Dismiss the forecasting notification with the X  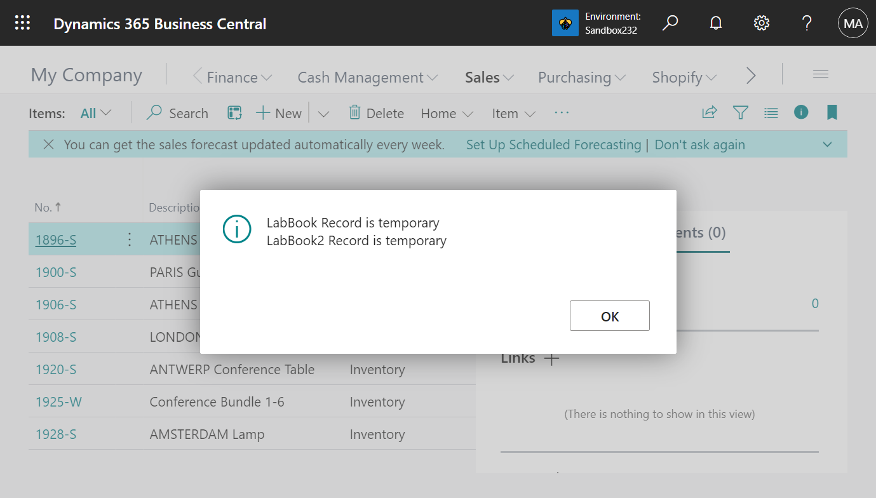pos(49,144)
